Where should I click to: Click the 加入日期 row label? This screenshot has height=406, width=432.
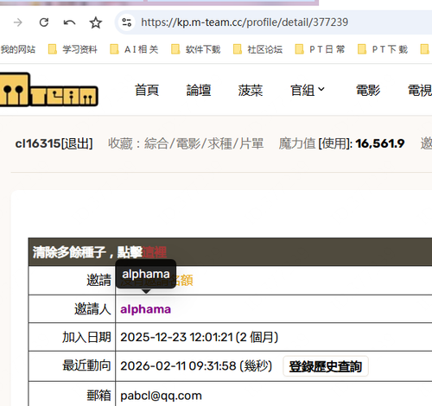(86, 337)
